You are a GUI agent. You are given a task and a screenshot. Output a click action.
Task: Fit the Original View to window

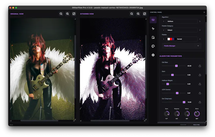pos(74,14)
